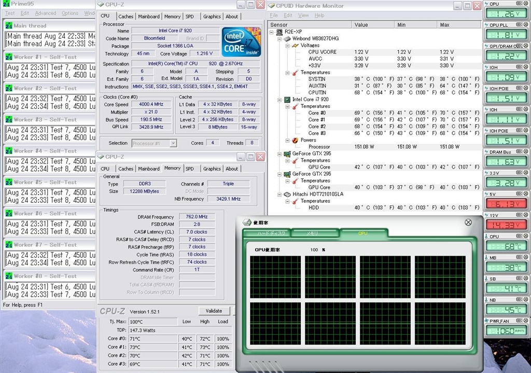Click the Intel Core i7 920 chip icon

coord(286,100)
